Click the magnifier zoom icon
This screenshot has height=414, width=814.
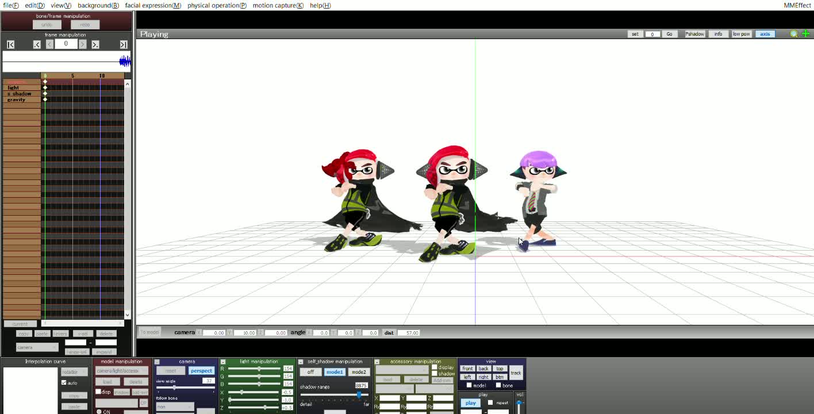point(794,34)
